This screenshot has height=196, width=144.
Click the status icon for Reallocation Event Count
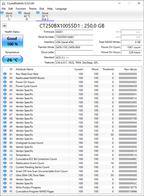(5, 163)
